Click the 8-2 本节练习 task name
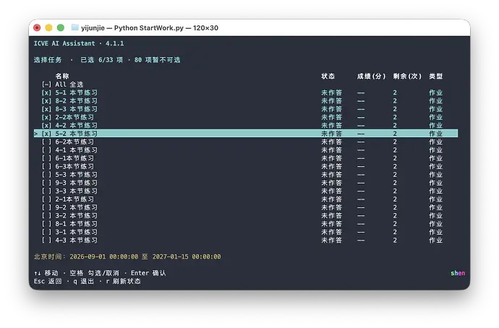This screenshot has width=499, height=328. pyautogui.click(x=77, y=101)
